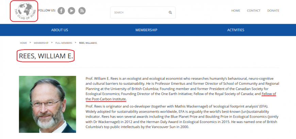
Task: Open the Membership menu
Action: pyautogui.click(x=146, y=30)
